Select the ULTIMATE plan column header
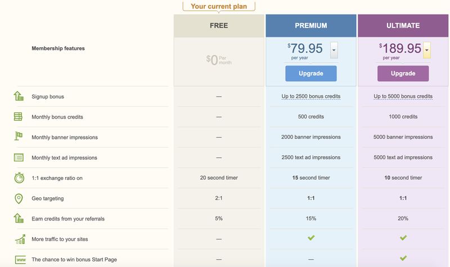450x267 pixels. [403, 26]
